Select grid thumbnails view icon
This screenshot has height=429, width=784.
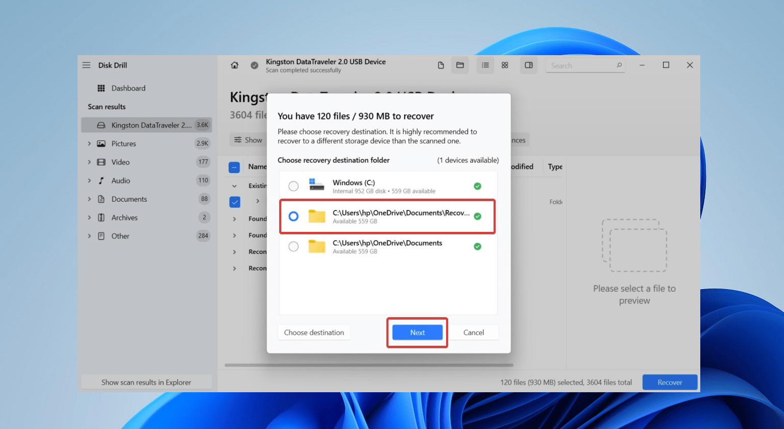click(x=505, y=65)
